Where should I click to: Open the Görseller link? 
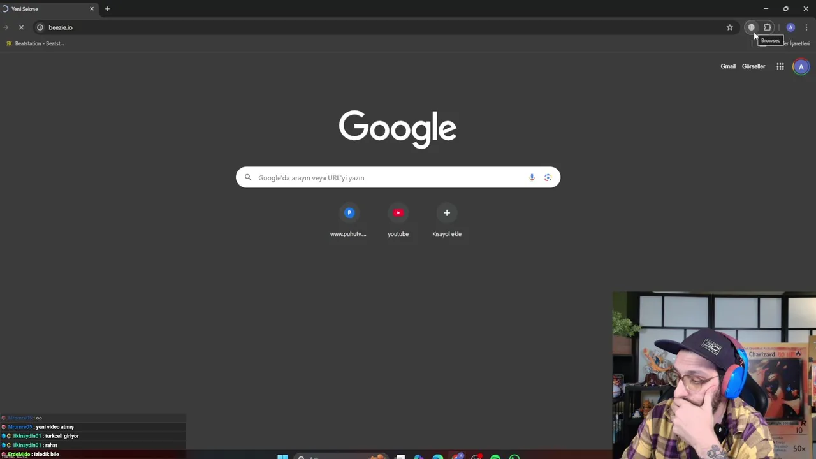pyautogui.click(x=754, y=66)
